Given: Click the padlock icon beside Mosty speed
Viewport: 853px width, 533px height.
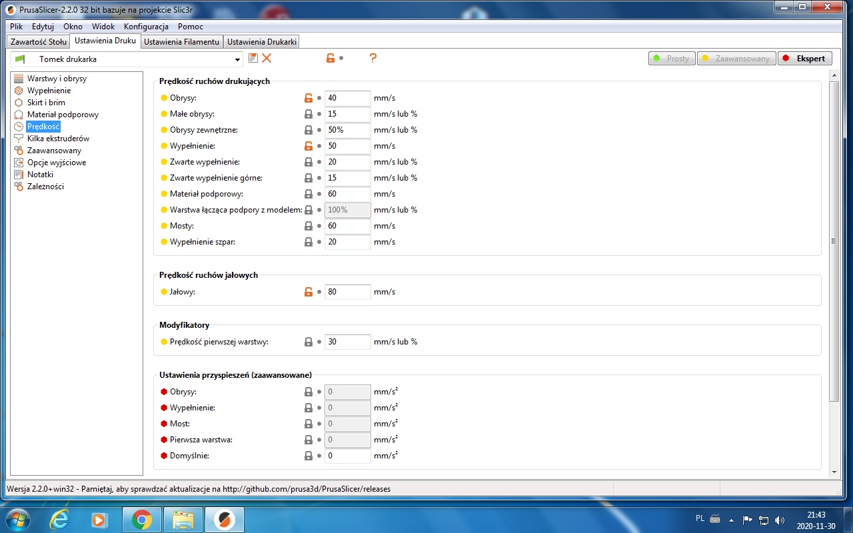Looking at the screenshot, I should (x=308, y=226).
